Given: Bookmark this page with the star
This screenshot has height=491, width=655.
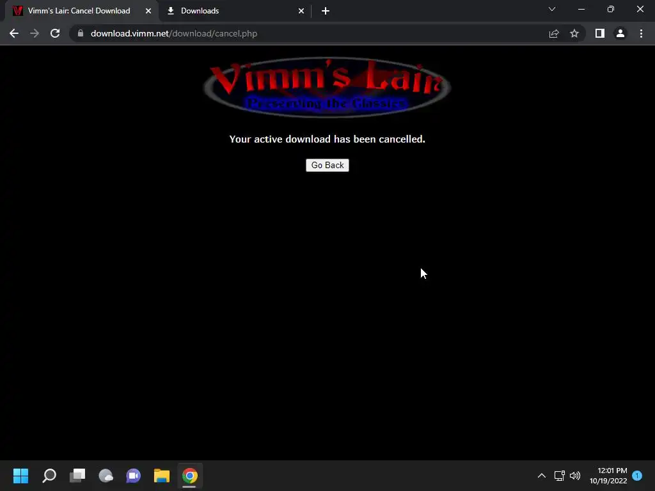Looking at the screenshot, I should (x=574, y=33).
